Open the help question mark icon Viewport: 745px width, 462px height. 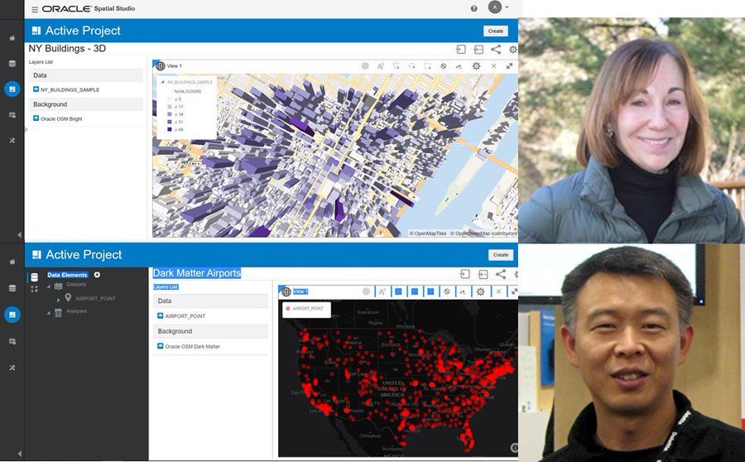(473, 8)
